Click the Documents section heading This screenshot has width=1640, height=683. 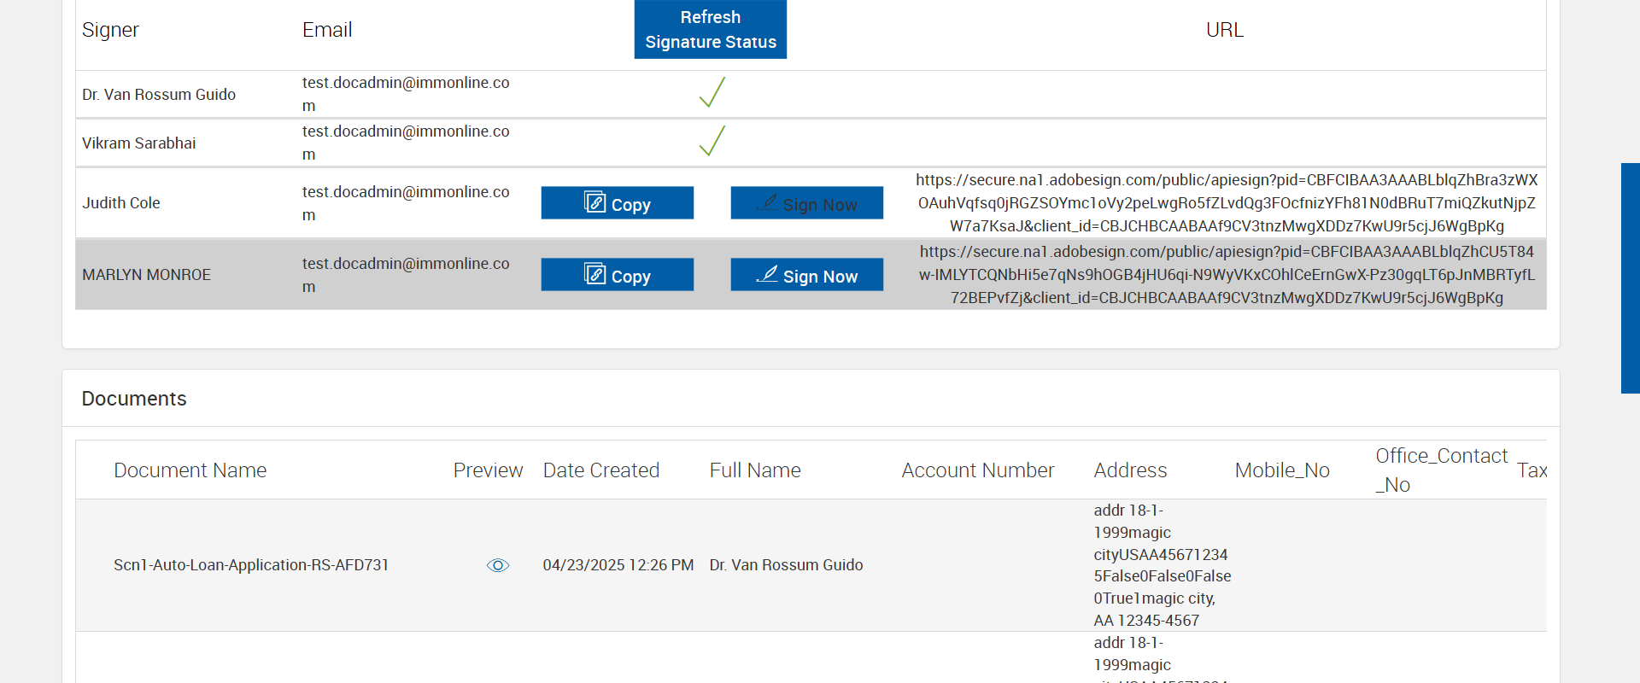click(134, 399)
